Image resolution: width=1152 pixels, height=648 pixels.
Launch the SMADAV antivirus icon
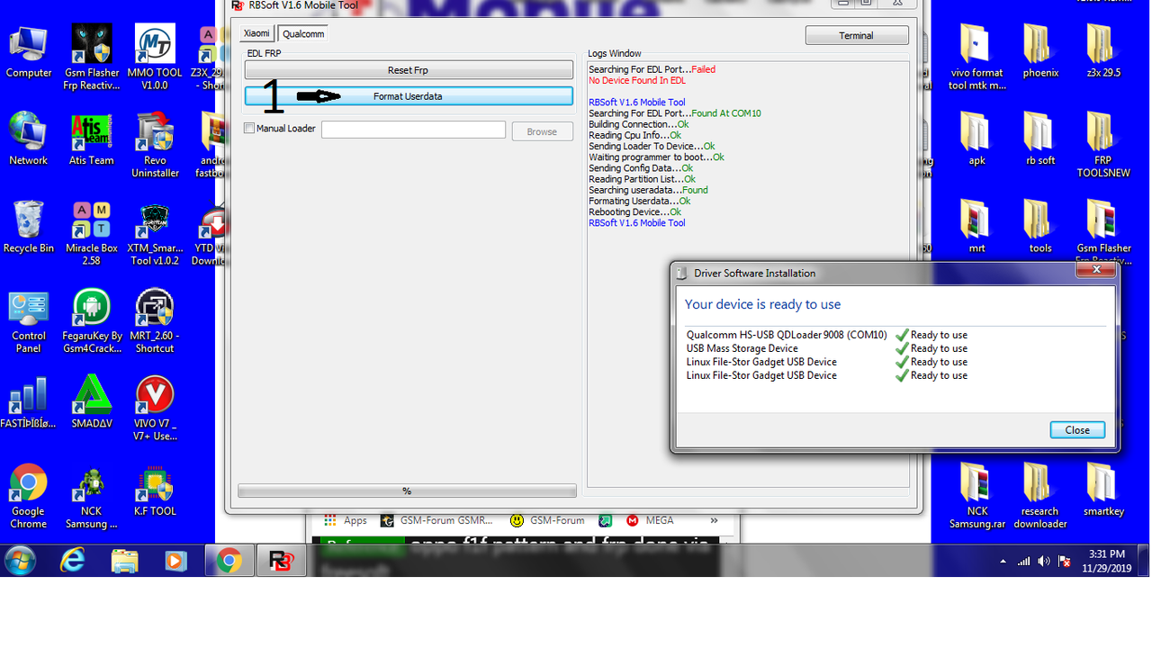click(91, 401)
